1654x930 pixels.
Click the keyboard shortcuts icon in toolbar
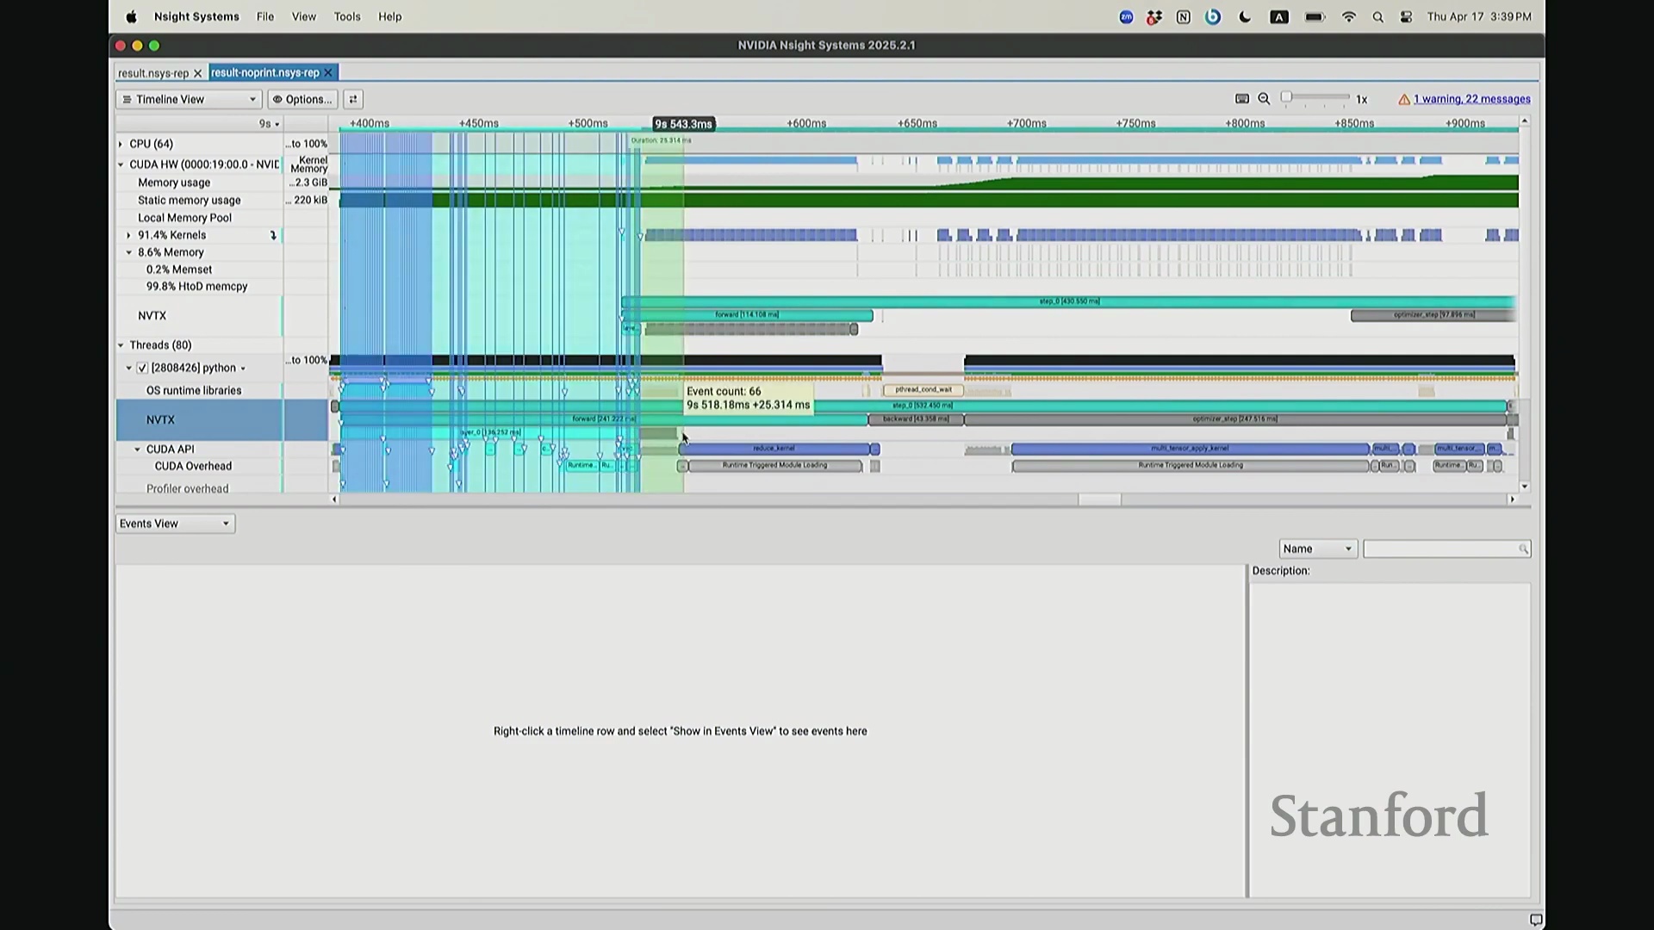1242,99
